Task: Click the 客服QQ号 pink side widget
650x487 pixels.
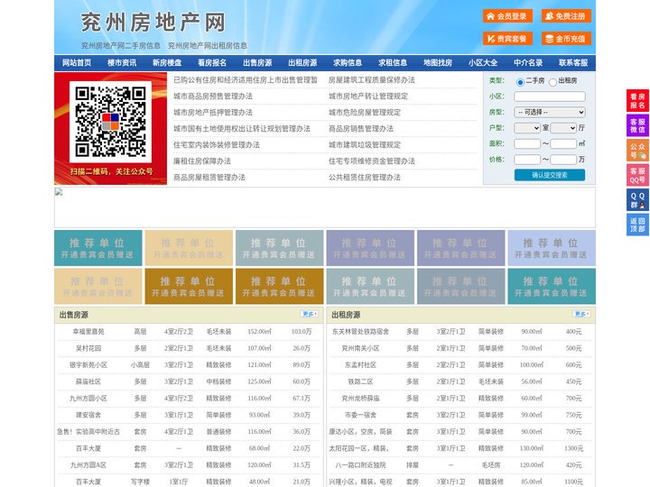Action: [637, 175]
